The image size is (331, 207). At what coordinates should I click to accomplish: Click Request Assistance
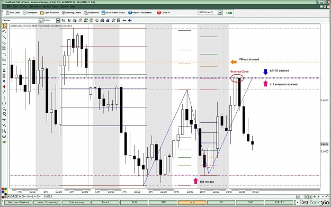click(140, 13)
